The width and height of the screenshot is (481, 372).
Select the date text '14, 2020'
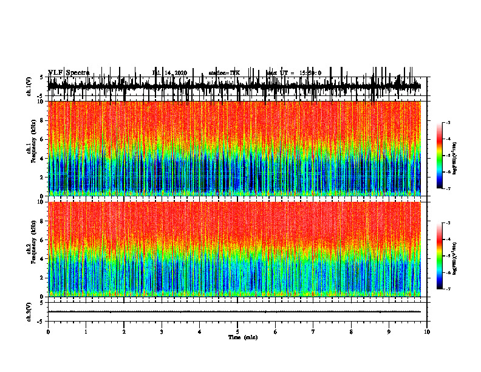(x=175, y=73)
